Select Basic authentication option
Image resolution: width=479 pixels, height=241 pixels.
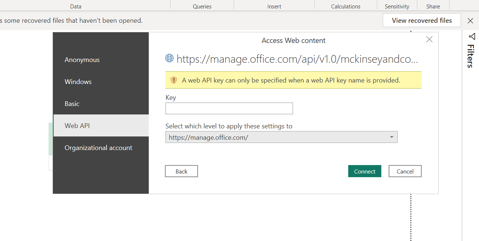tap(101, 104)
